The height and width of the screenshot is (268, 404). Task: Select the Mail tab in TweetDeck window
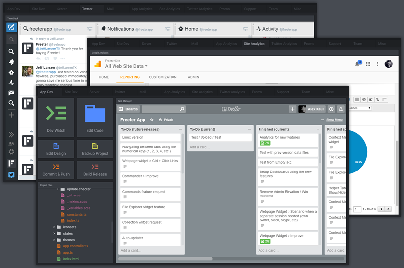coord(110,9)
